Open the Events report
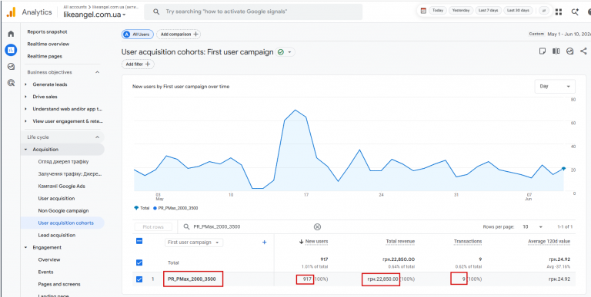 (x=45, y=272)
